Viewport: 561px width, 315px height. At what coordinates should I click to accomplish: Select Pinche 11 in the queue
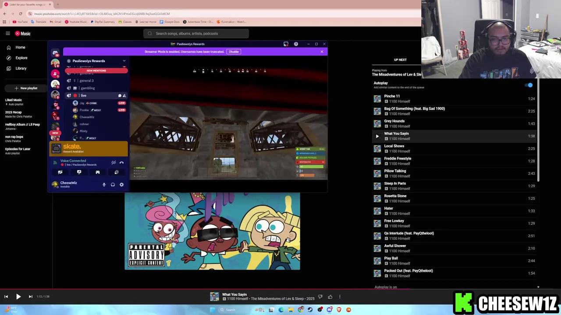(454, 98)
